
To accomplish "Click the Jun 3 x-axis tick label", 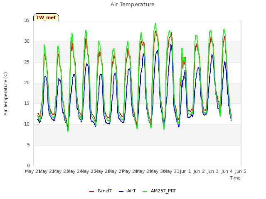I will 213,171.
